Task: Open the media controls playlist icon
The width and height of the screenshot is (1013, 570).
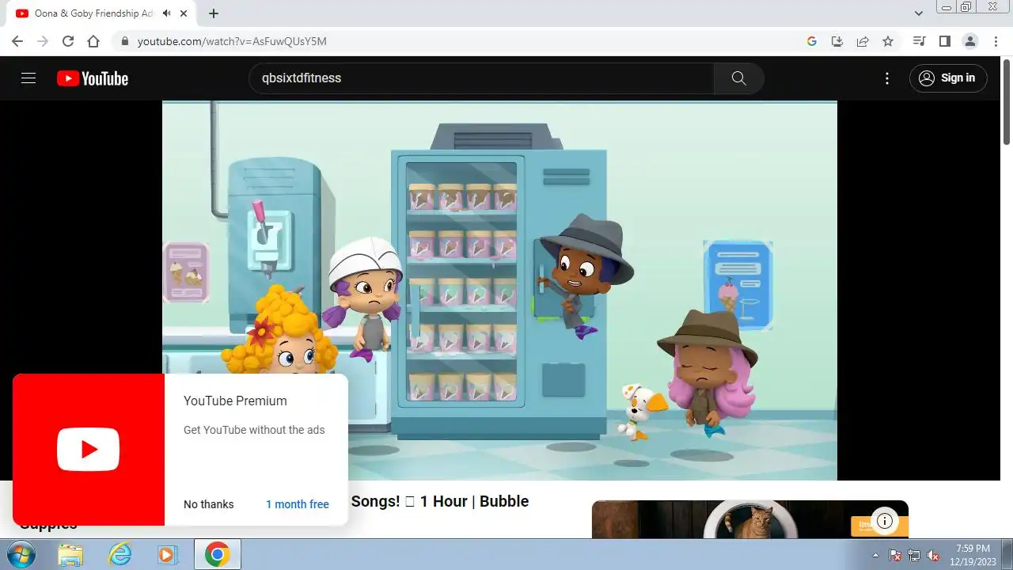Action: pos(919,41)
